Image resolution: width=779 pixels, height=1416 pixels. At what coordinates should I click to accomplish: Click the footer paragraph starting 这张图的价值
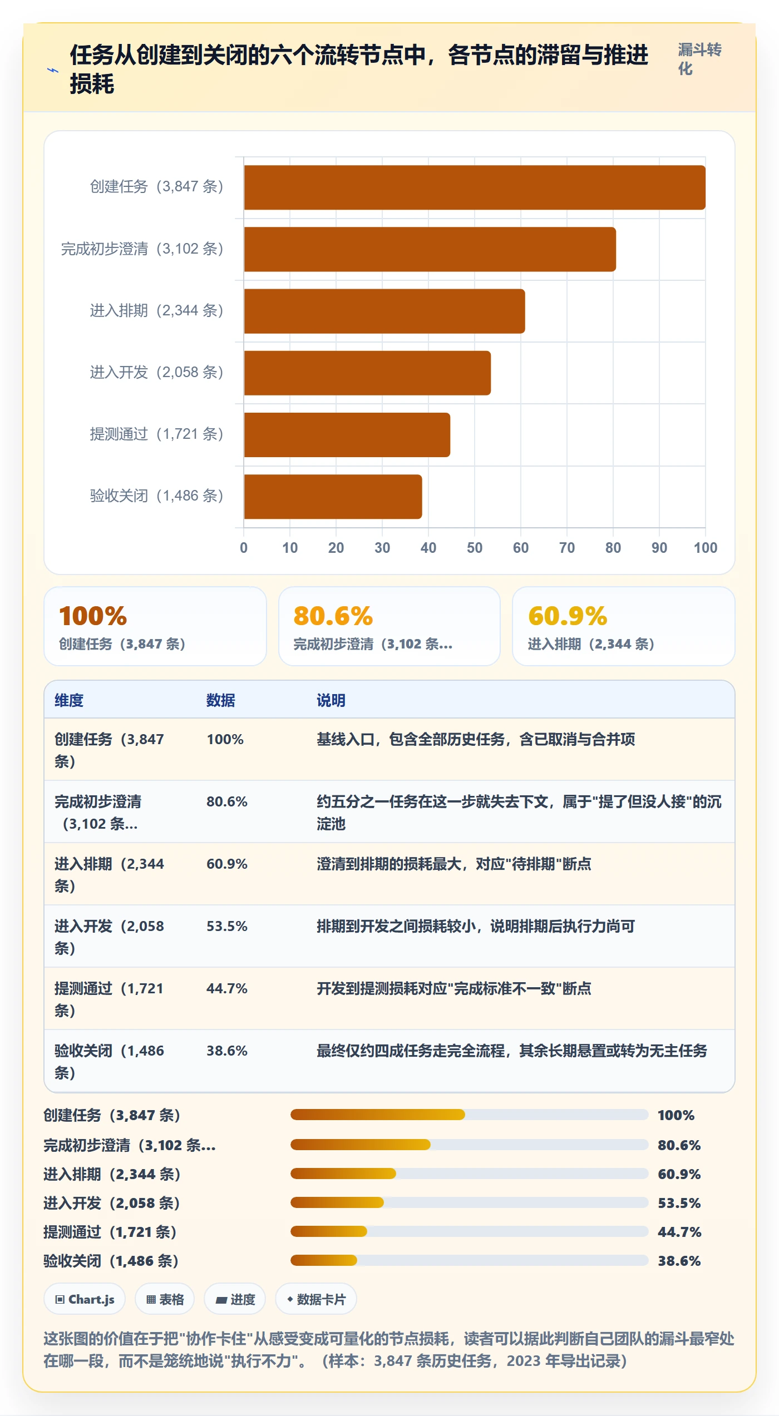point(389,1349)
